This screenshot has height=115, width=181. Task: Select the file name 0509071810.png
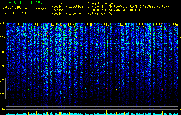15,7
